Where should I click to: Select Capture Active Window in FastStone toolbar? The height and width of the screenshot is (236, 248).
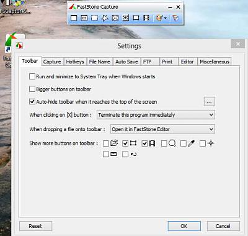point(74,18)
